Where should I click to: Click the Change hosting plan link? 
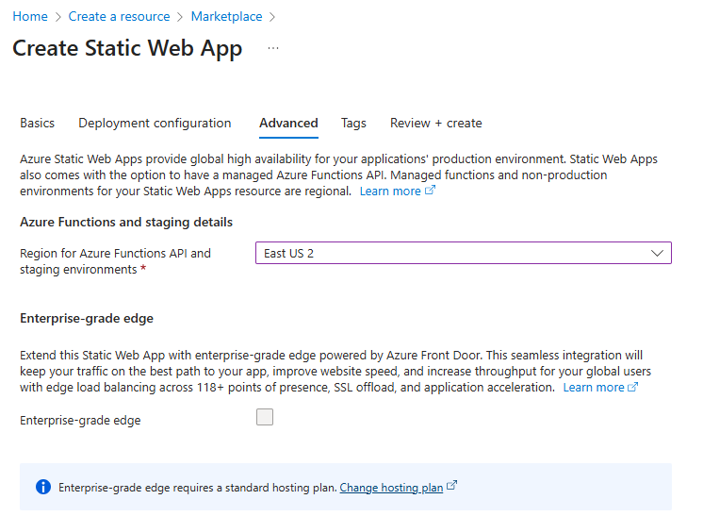pos(391,488)
